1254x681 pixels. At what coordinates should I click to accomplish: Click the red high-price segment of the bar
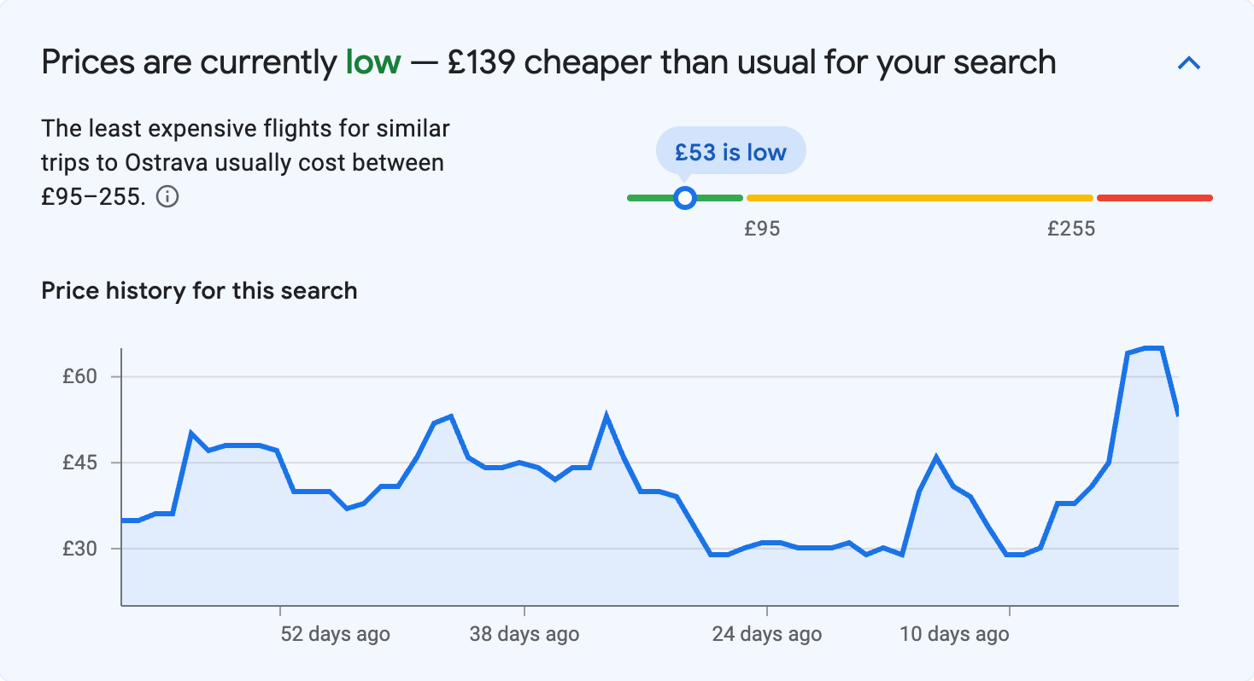pos(1155,197)
